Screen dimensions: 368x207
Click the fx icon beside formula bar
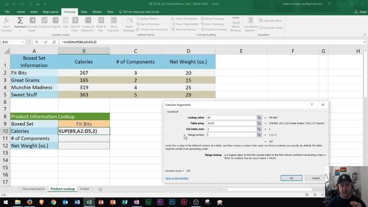54,42
